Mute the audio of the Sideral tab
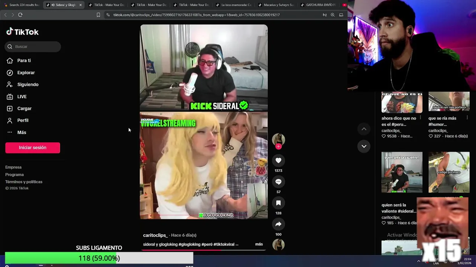 click(x=53, y=5)
